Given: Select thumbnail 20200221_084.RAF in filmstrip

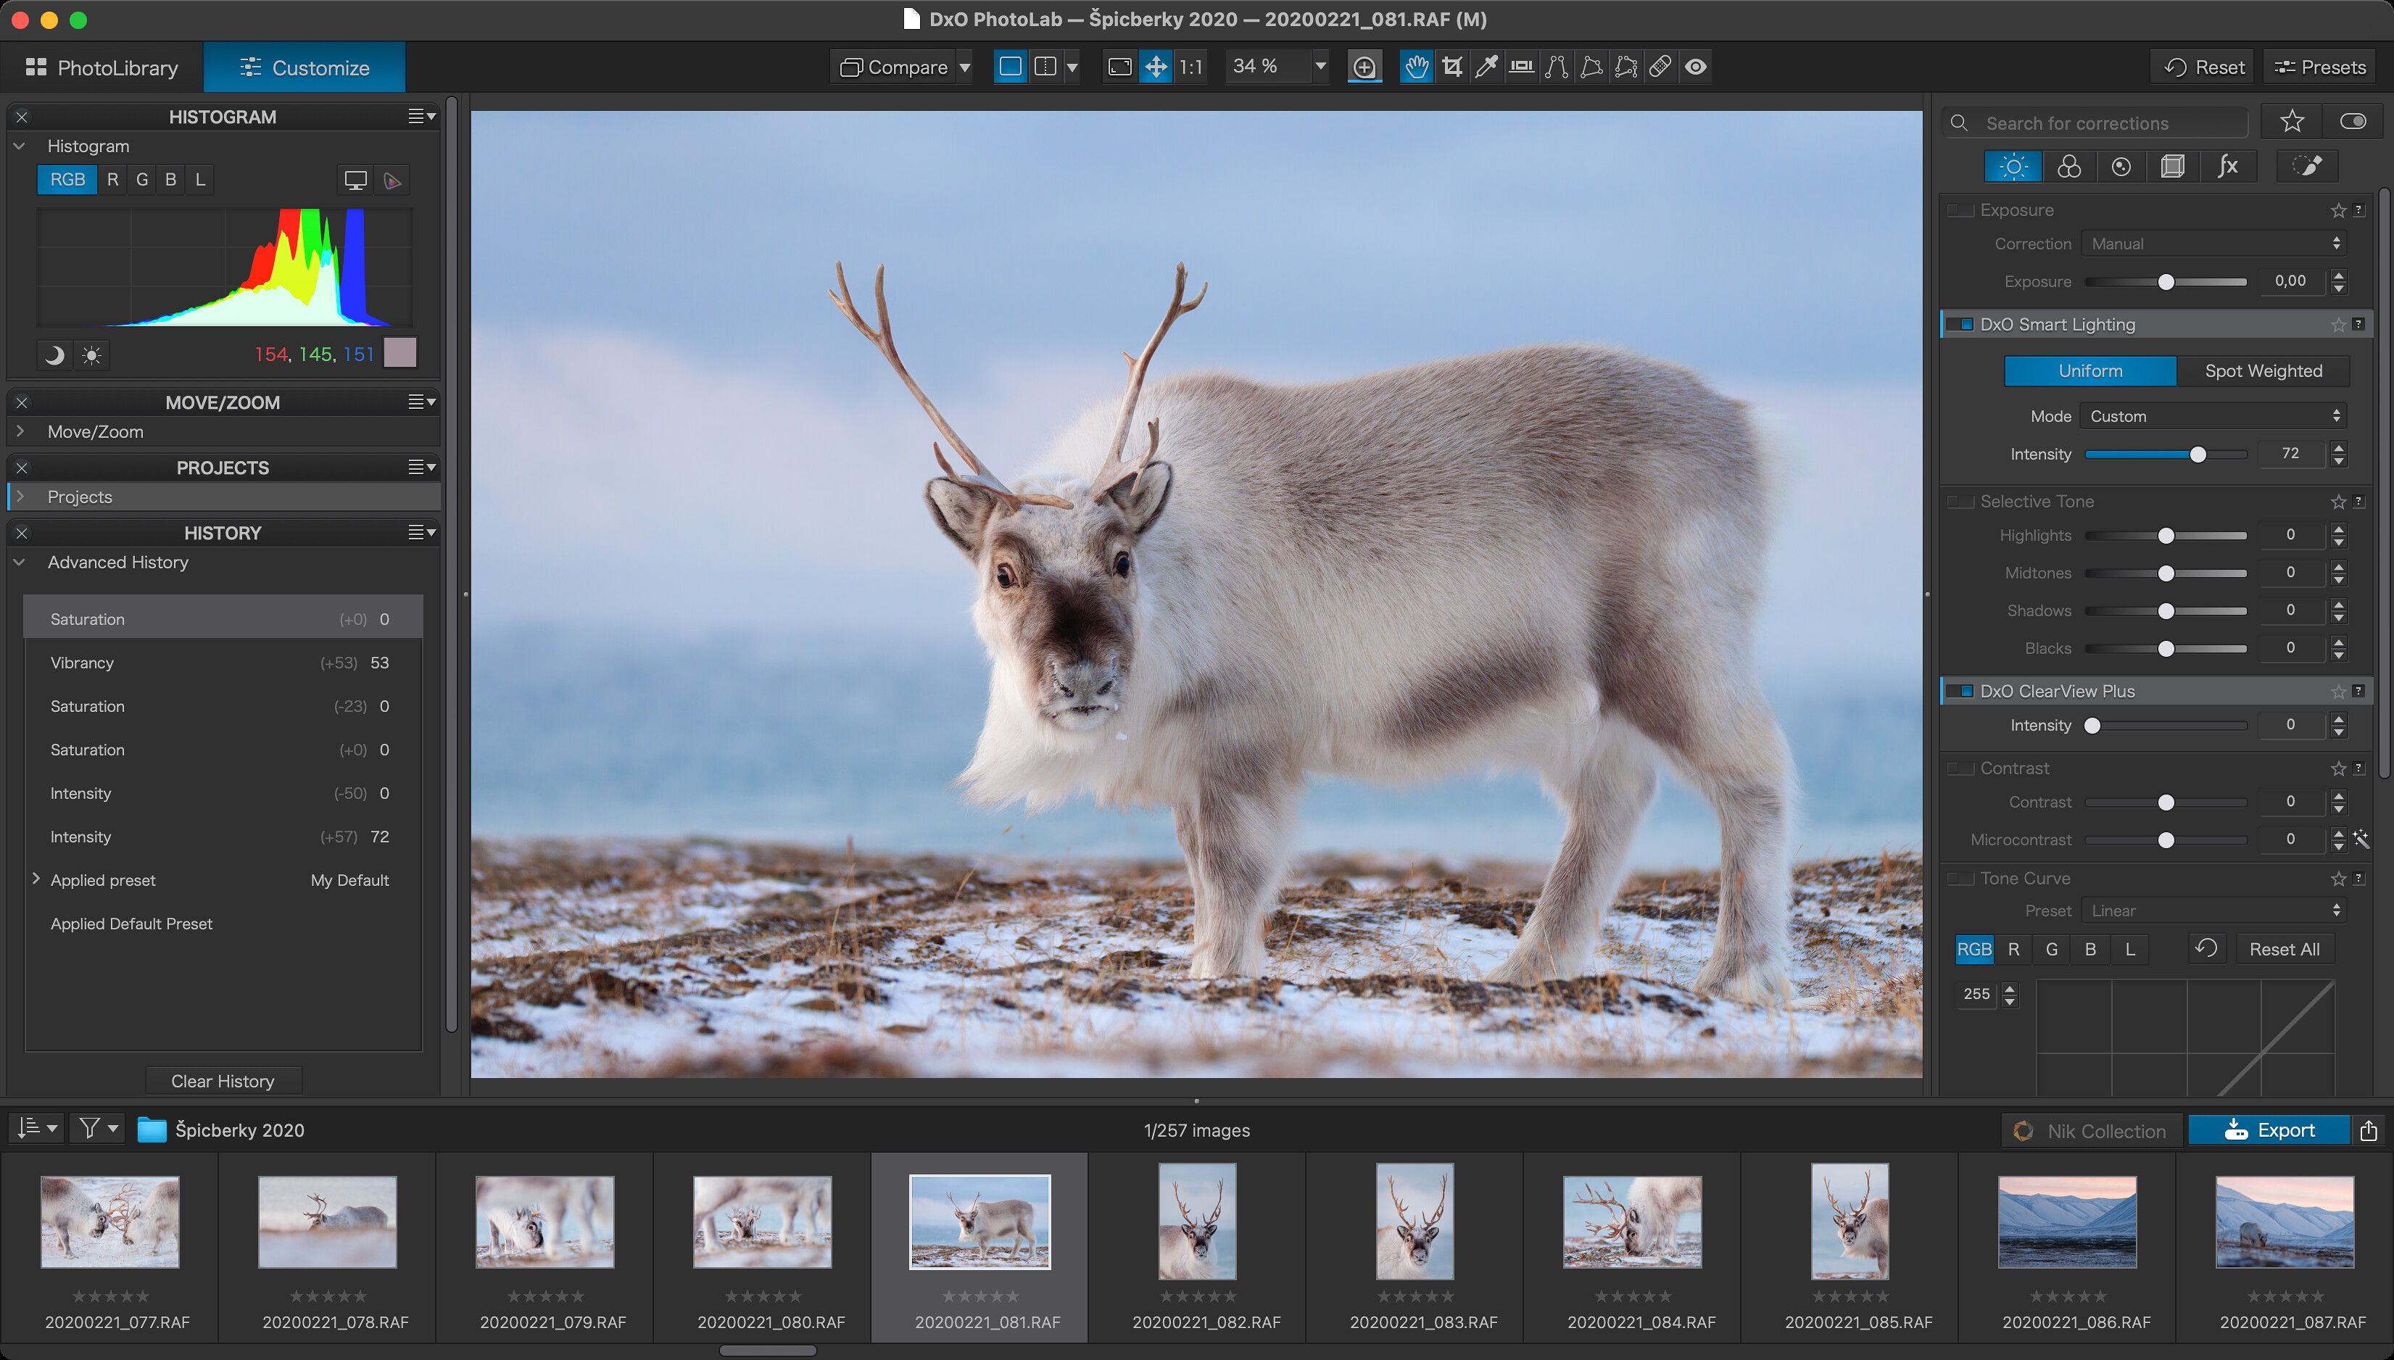Looking at the screenshot, I should [1632, 1222].
